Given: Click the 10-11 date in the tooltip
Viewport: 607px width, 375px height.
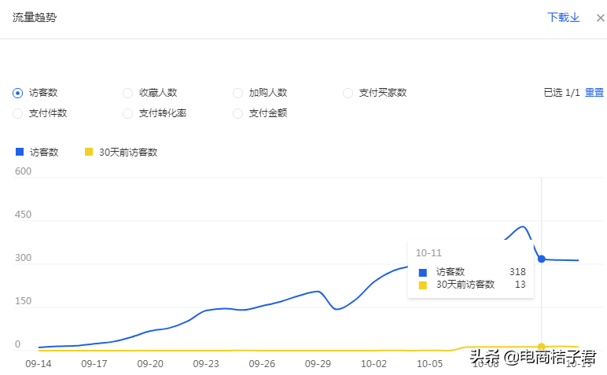Looking at the screenshot, I should [429, 252].
